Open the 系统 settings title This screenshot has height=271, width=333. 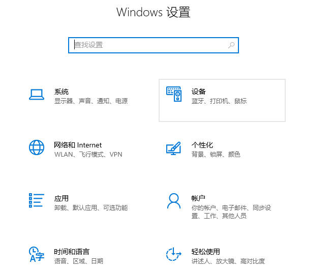point(62,92)
